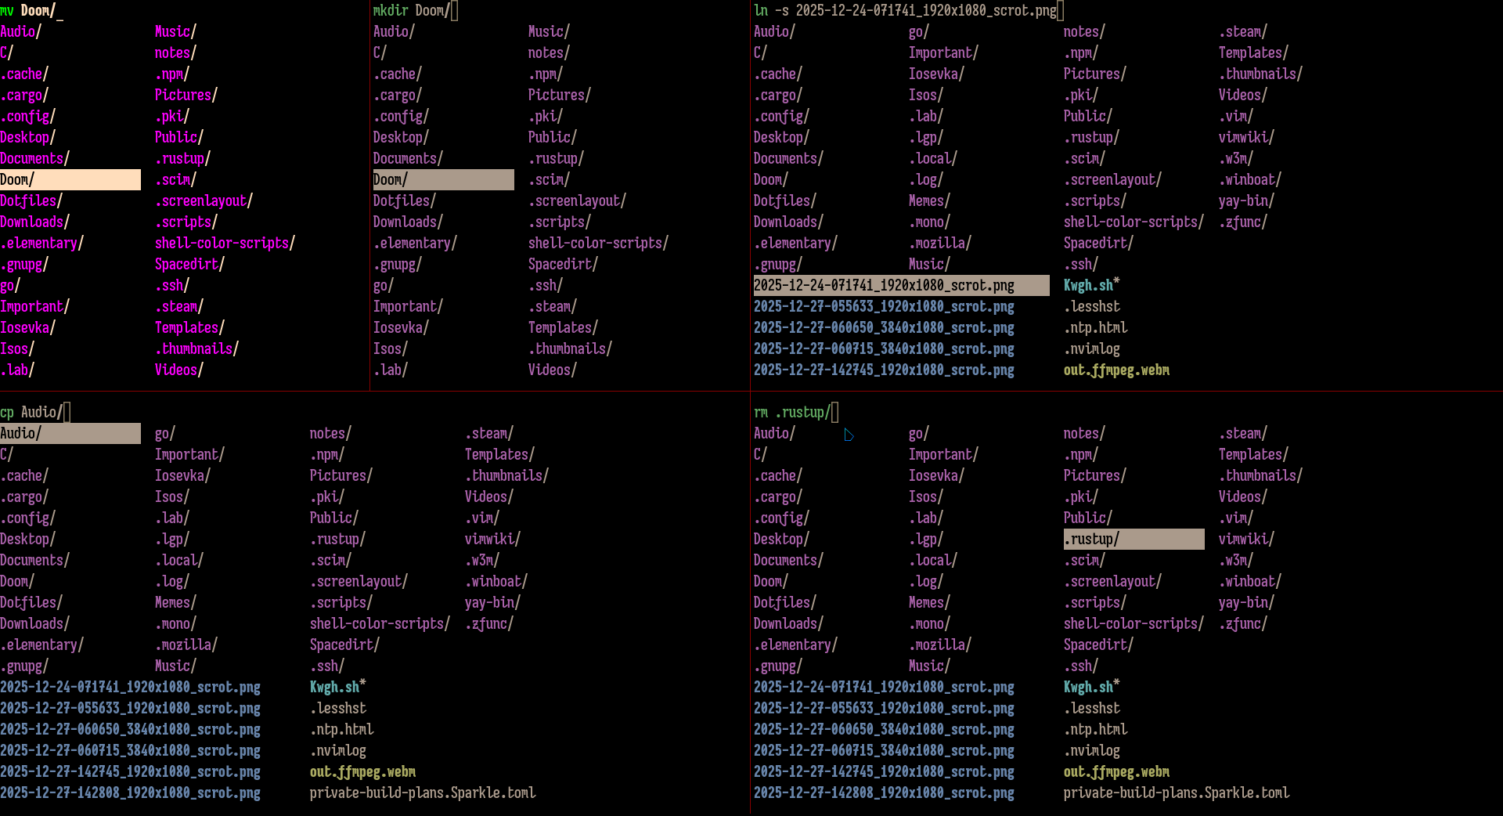The image size is (1503, 816).
Task: Click .w3m/ in the cp pane
Action: [482, 560]
